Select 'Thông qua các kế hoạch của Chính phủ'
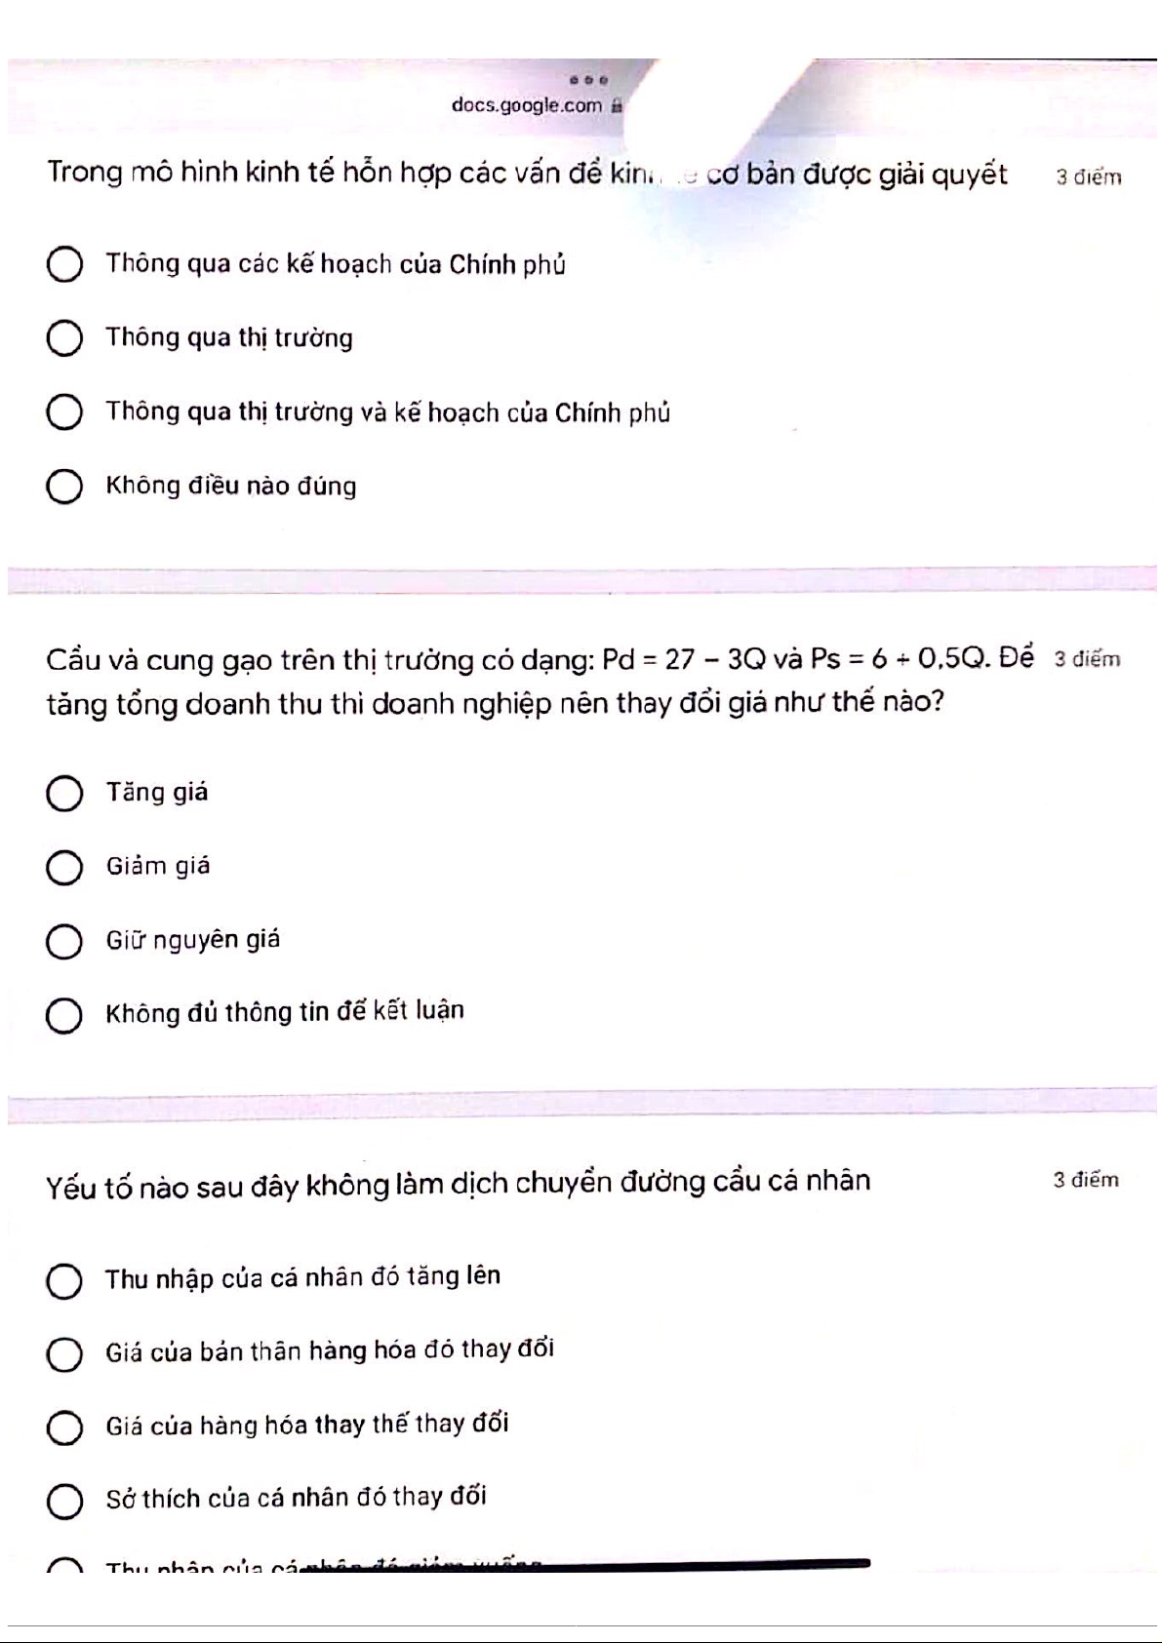 pos(64,264)
